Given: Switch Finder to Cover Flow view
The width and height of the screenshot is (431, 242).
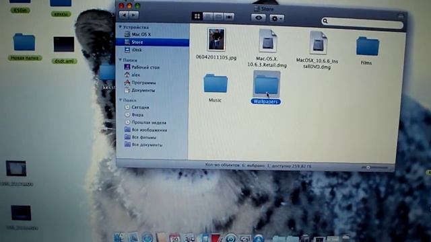Looking at the screenshot, I should 229,17.
